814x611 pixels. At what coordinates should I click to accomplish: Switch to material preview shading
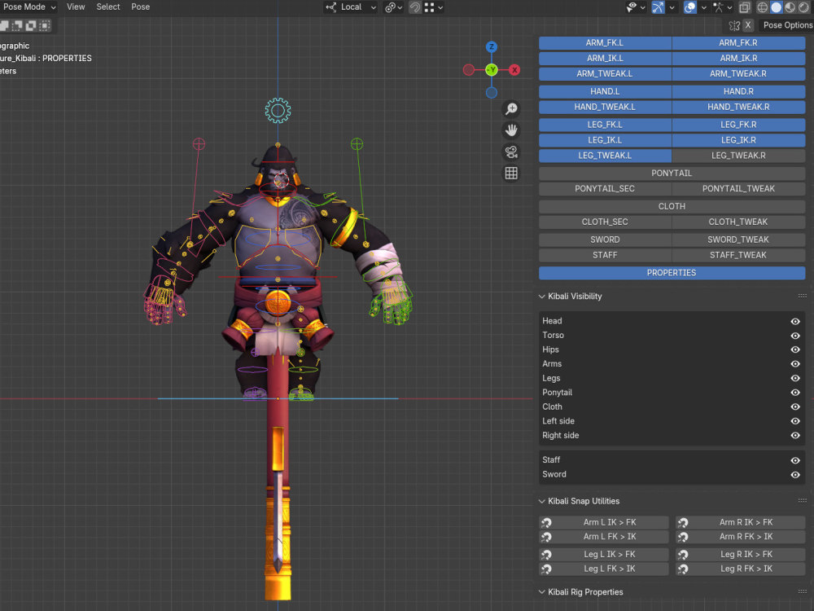pyautogui.click(x=790, y=7)
